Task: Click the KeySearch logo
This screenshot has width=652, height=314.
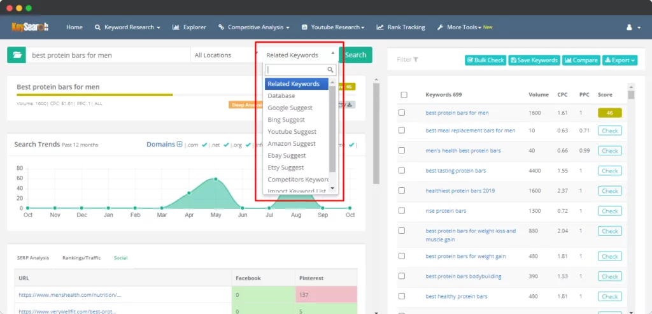Action: [30, 27]
